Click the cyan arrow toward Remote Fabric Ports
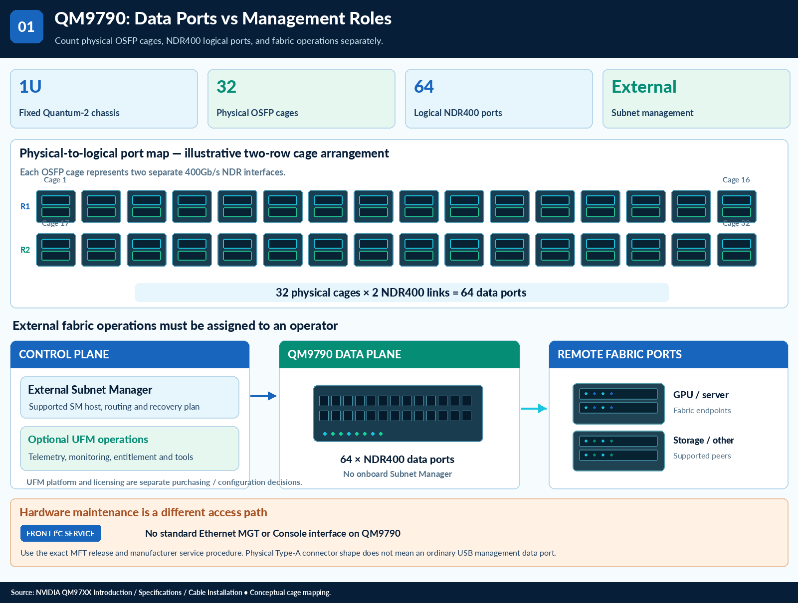This screenshot has height=603, width=798. tap(534, 409)
